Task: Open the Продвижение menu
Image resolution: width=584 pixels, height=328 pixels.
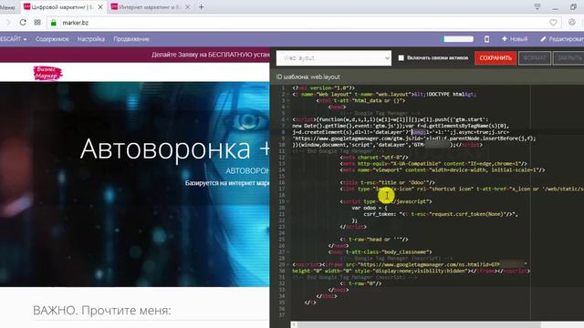Action: pyautogui.click(x=131, y=39)
